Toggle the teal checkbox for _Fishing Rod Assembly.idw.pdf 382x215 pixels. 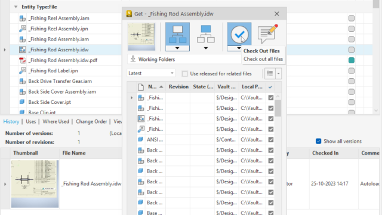click(x=352, y=60)
